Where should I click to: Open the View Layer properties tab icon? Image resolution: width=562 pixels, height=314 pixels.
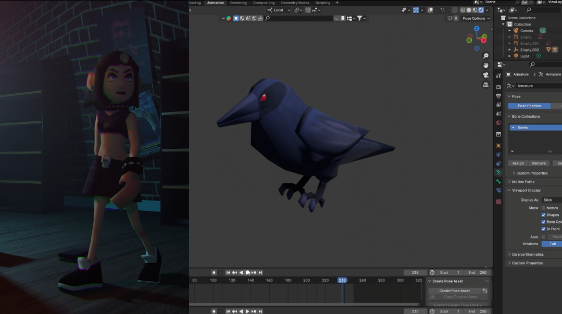498,105
